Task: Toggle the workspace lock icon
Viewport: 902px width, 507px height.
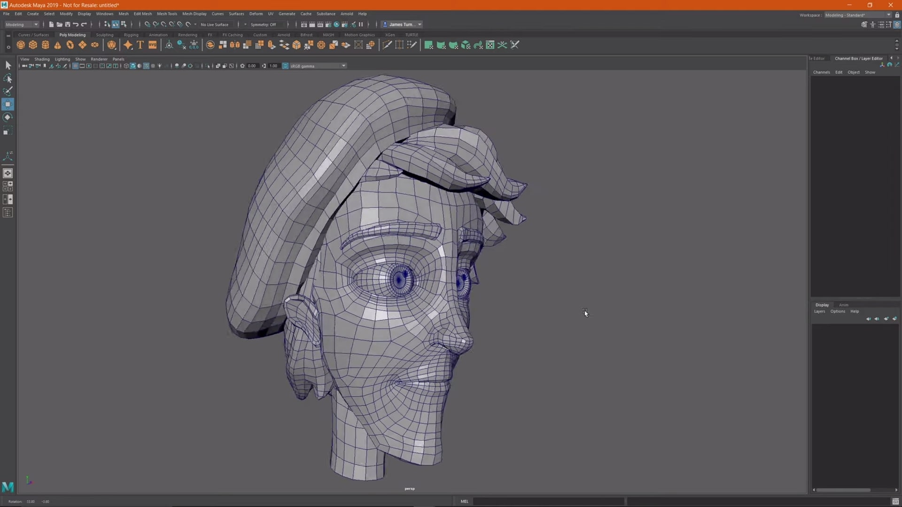Action: [897, 15]
